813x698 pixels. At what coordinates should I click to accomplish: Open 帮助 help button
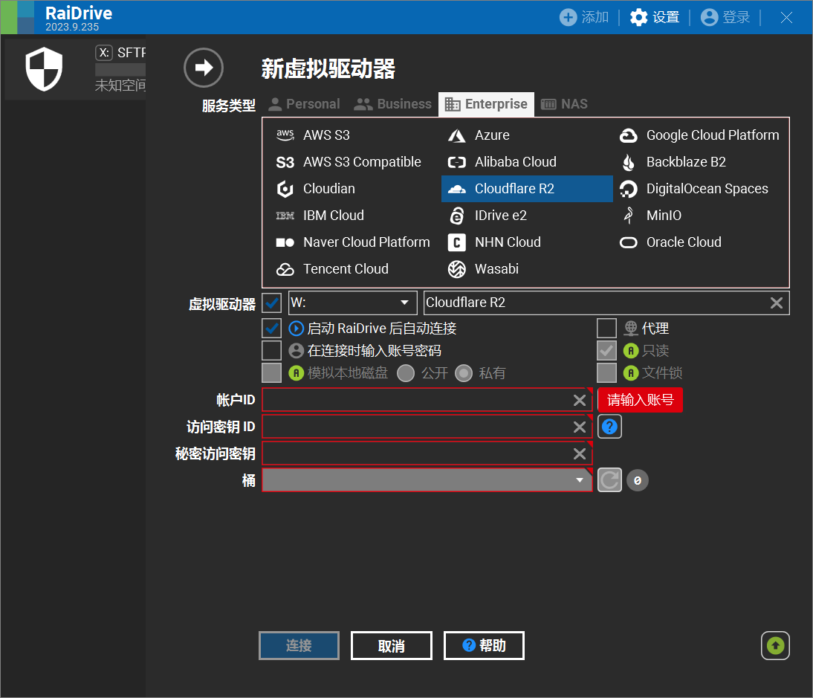point(485,646)
